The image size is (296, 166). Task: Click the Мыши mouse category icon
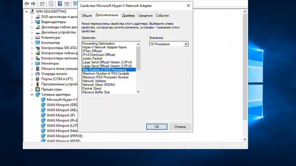(x=37, y=69)
